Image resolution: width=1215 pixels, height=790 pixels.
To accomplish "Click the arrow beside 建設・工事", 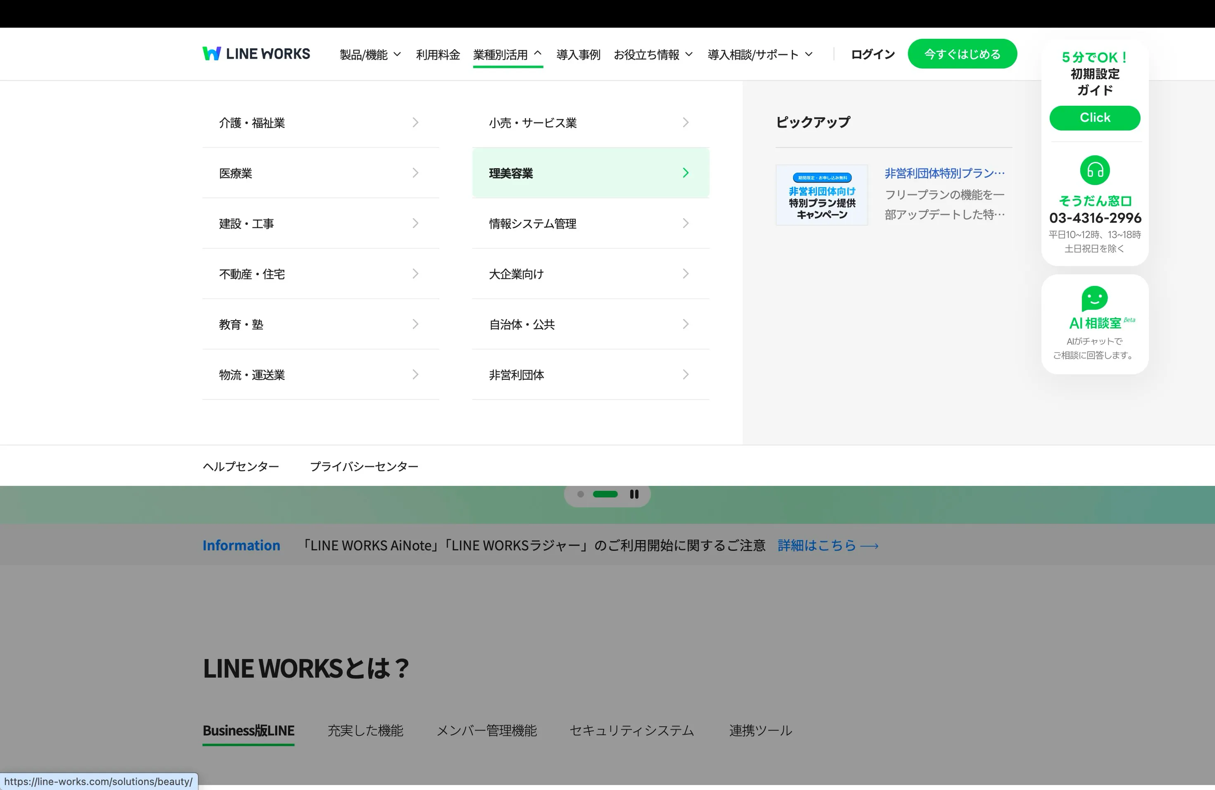I will (x=416, y=224).
